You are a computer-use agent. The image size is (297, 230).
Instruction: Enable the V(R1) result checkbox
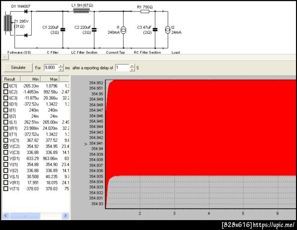point(6,183)
